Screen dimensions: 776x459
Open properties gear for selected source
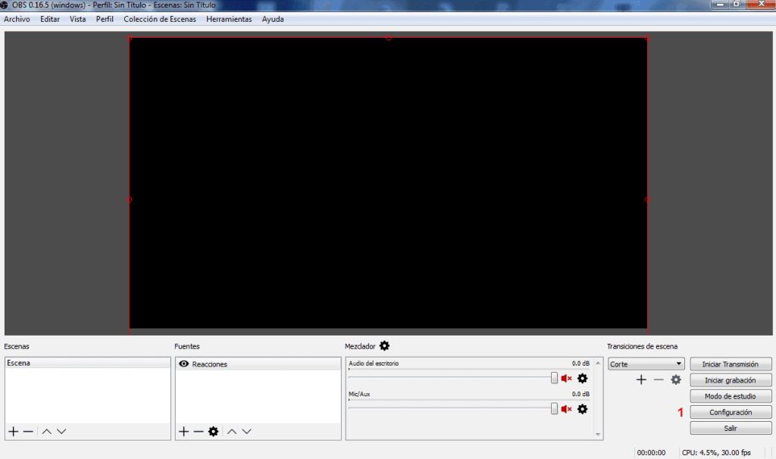213,431
